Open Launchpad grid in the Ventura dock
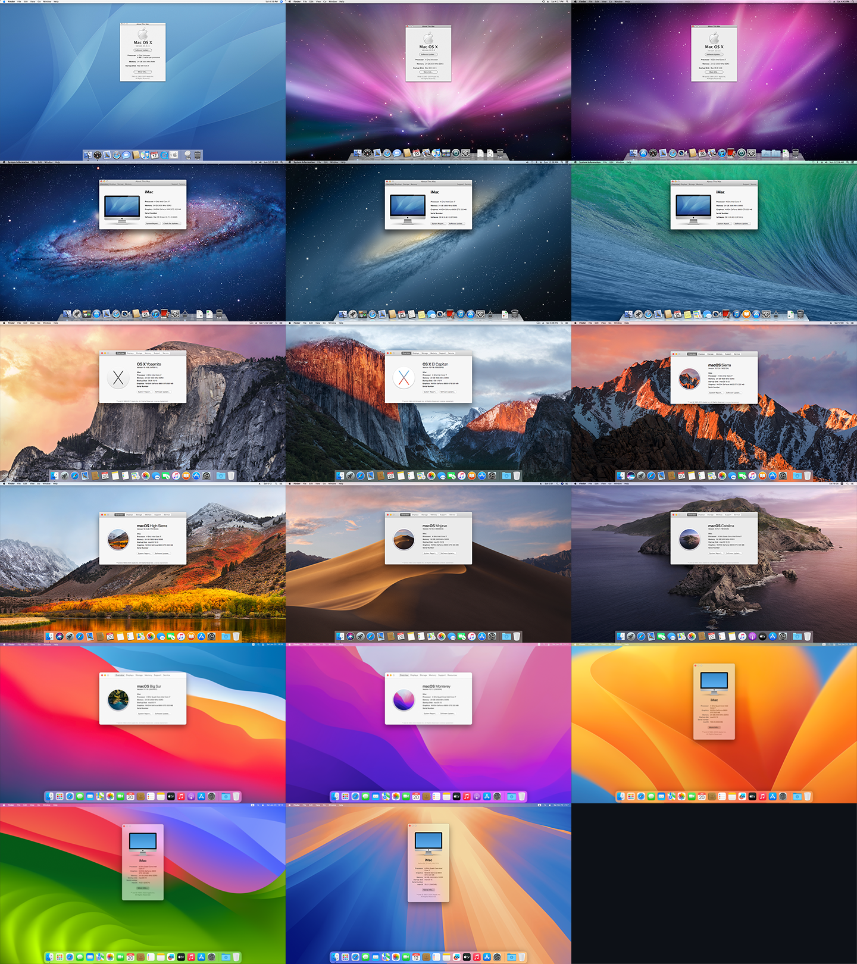This screenshot has height=964, width=857. 631,796
